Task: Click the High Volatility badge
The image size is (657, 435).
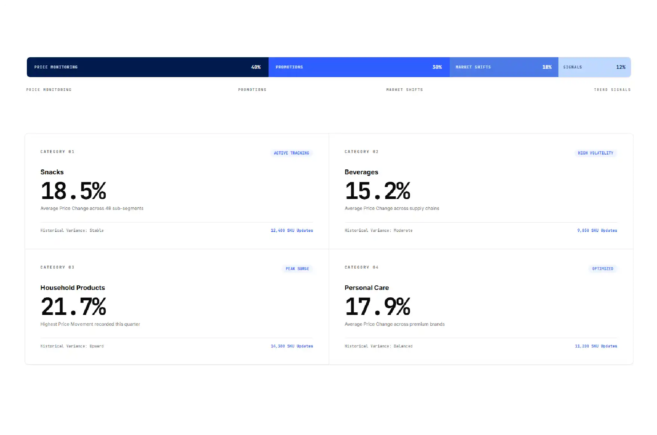Action: 595,153
